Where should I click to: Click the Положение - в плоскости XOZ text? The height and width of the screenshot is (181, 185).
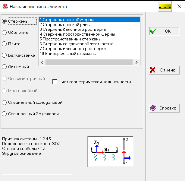pyautogui.click(x=31, y=144)
